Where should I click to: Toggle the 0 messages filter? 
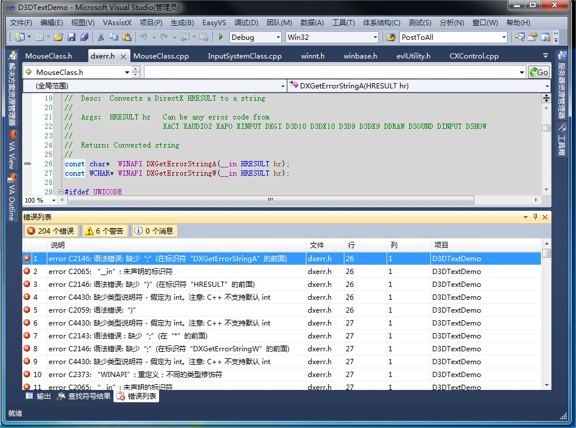click(x=154, y=231)
